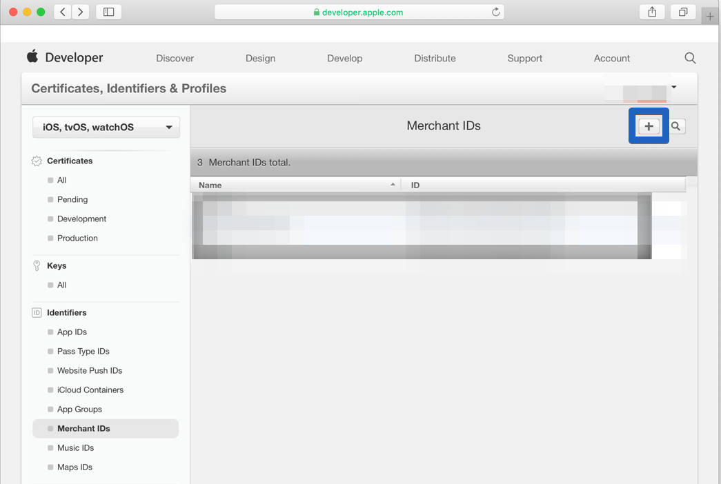Open Safari share button
721x484 pixels.
652,12
